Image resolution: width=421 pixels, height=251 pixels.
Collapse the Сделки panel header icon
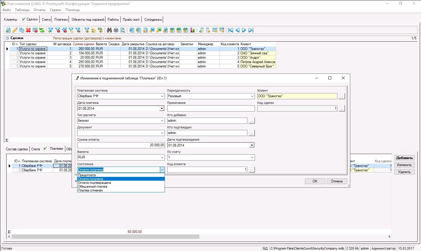[x=7, y=38]
